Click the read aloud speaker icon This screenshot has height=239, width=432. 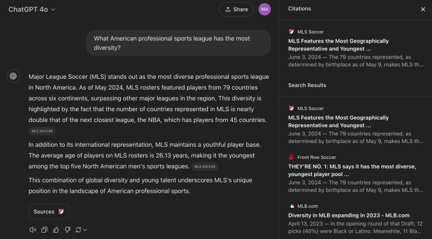coord(32,229)
